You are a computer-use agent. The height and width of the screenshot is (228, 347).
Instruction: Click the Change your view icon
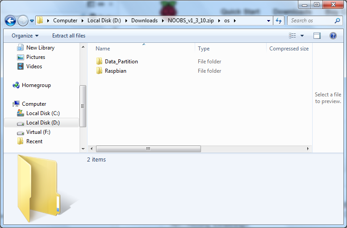pos(293,36)
